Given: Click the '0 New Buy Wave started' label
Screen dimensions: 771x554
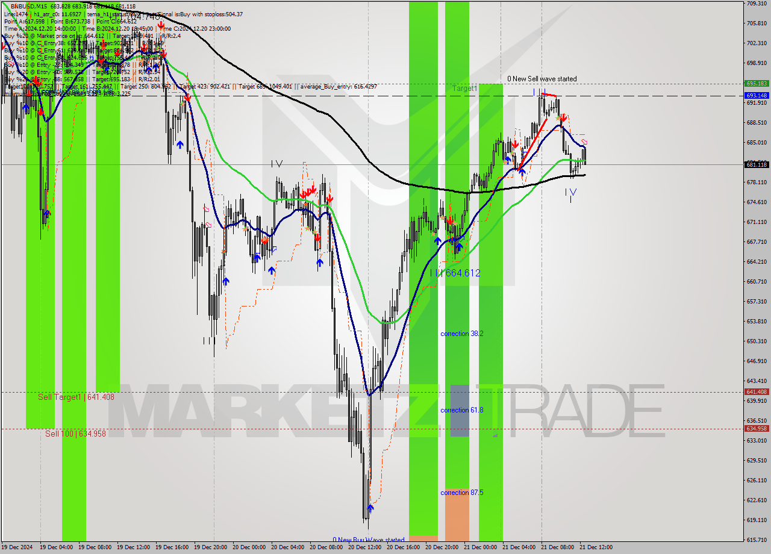Looking at the screenshot, I should pos(368,540).
